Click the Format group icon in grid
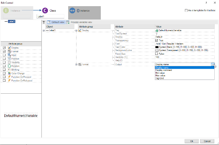 pos(80,64)
